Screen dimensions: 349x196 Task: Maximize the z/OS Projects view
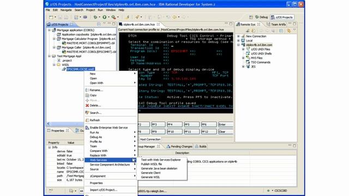tap(114, 24)
